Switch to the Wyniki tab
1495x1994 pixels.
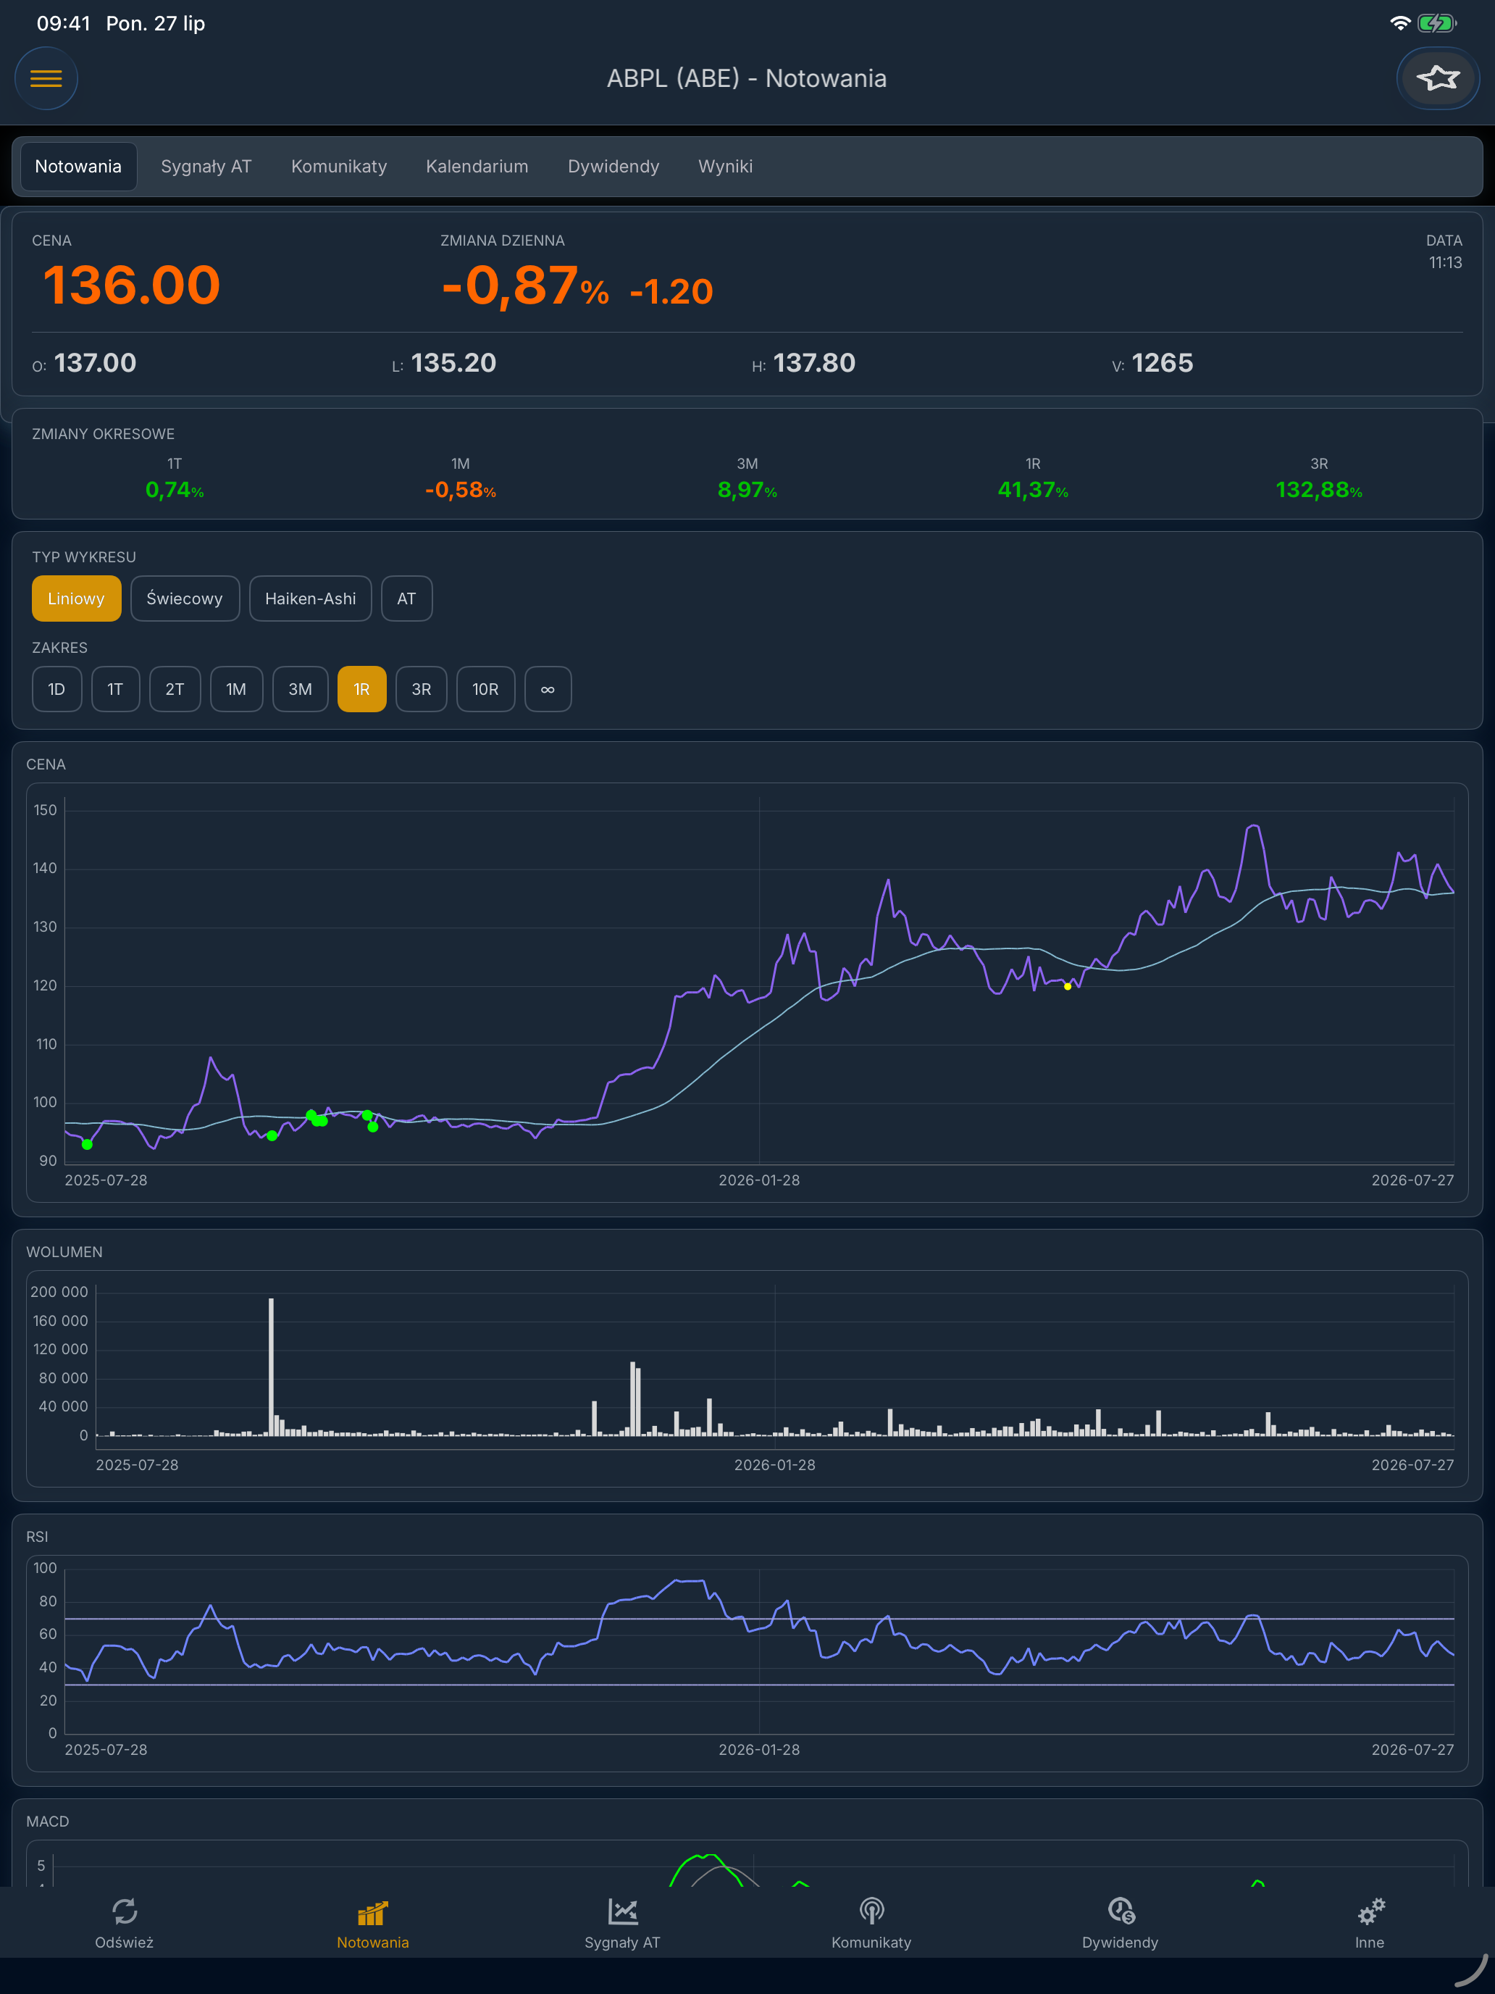[x=726, y=167]
